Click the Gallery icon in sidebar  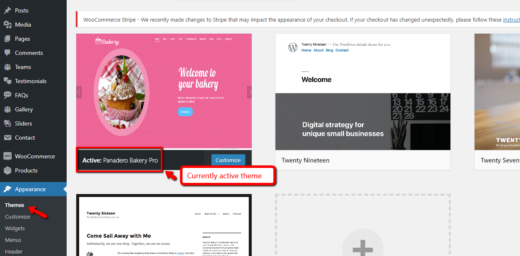coord(7,109)
